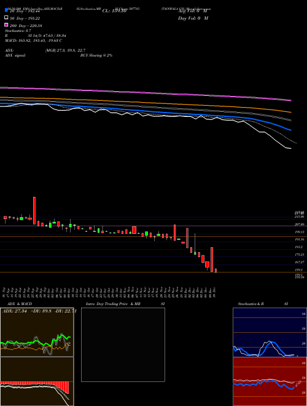
Task: Click the MACD histogram panel
Action: point(37,381)
